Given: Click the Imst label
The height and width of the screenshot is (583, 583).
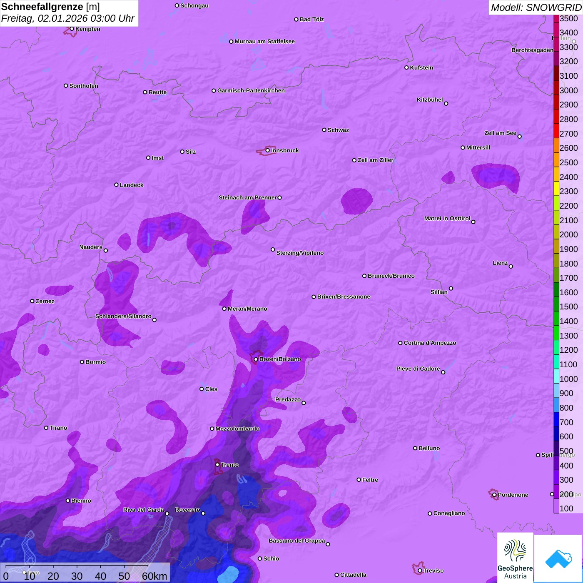Looking at the screenshot, I should 157,158.
